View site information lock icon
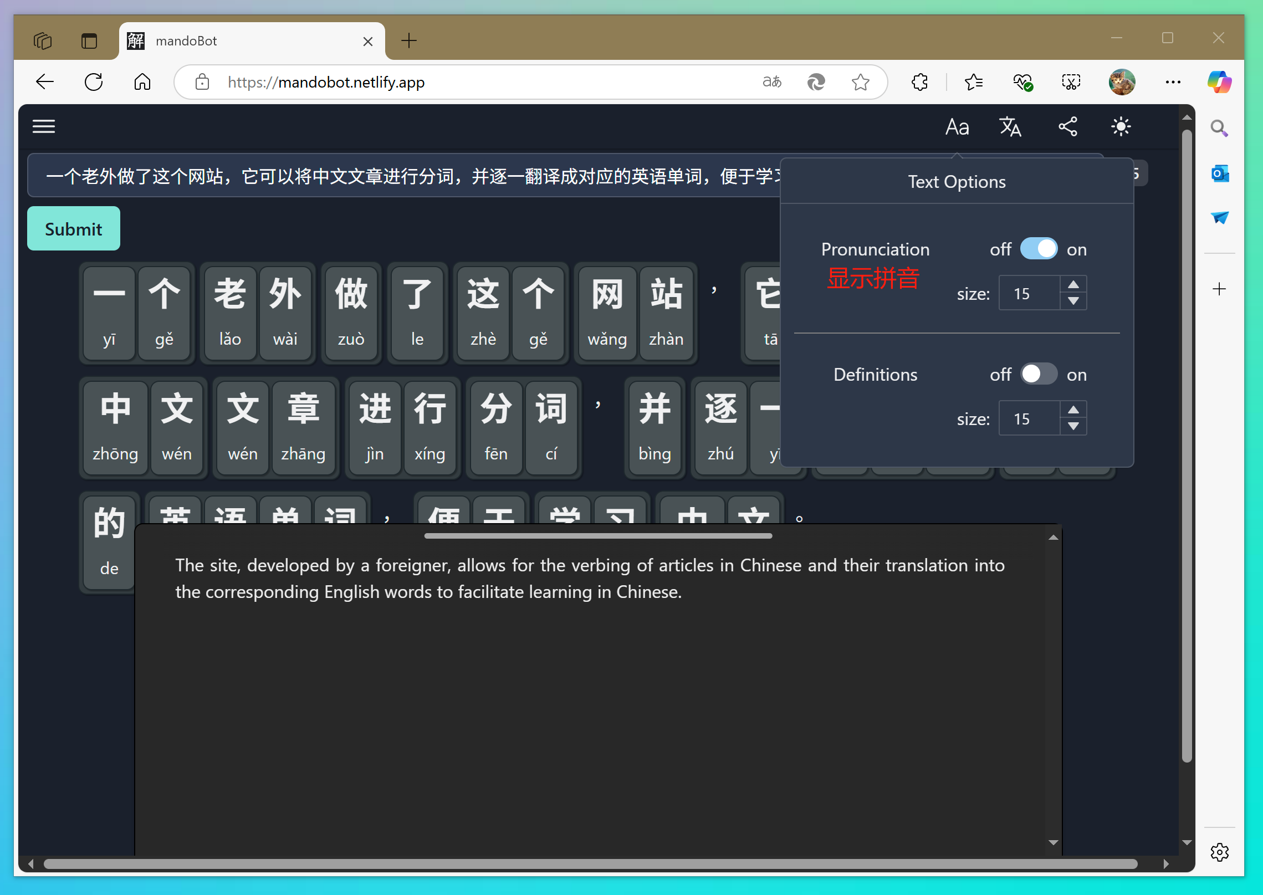Image resolution: width=1263 pixels, height=895 pixels. point(202,82)
